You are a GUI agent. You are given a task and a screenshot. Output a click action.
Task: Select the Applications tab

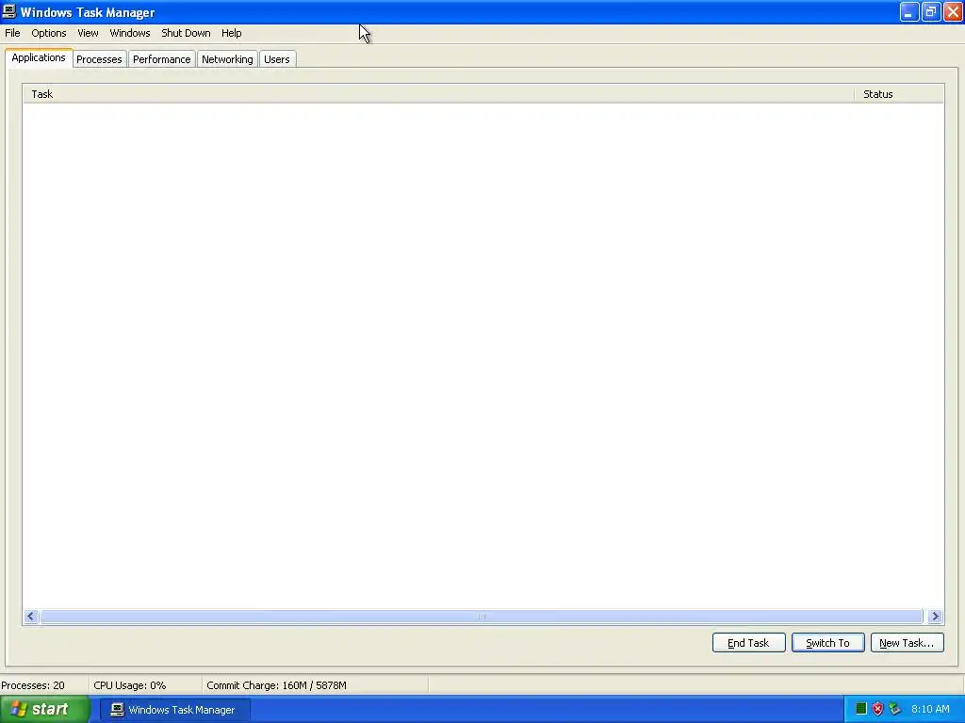tap(39, 57)
